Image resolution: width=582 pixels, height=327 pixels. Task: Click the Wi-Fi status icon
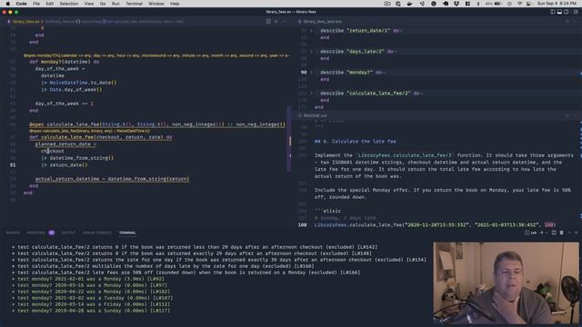coord(519,4)
